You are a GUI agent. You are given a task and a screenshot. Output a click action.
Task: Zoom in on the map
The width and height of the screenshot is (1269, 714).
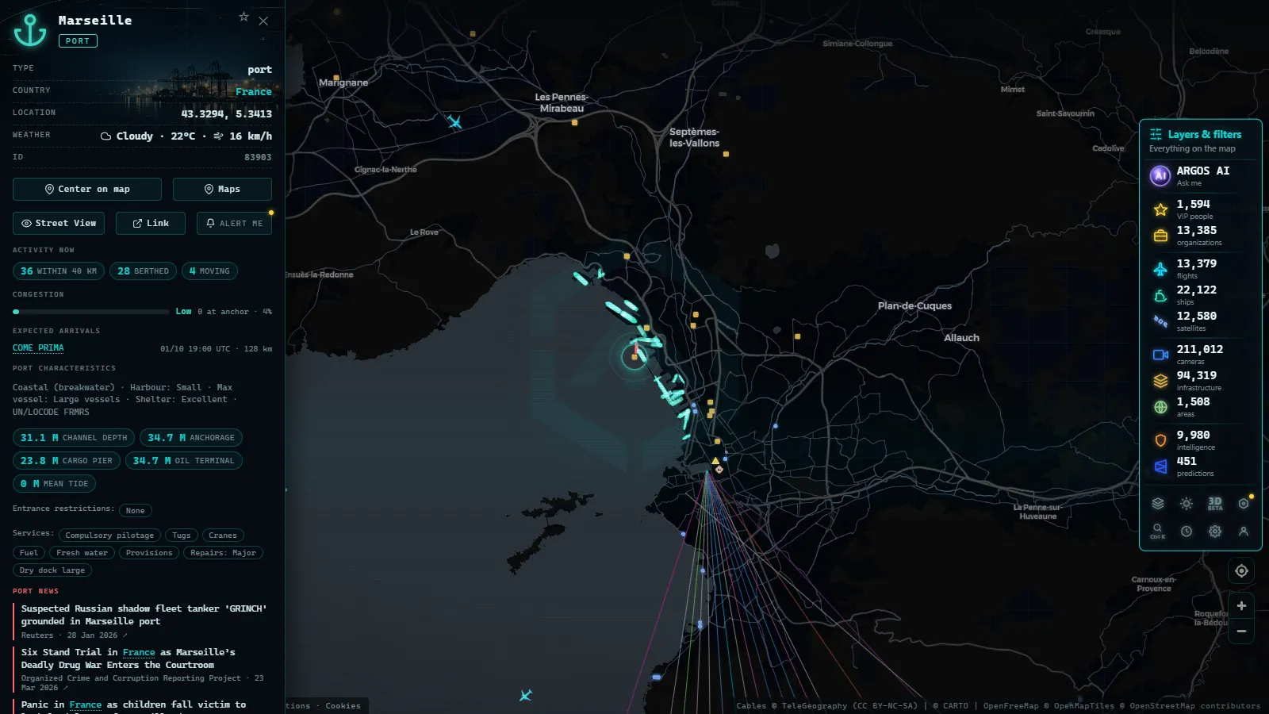click(1241, 605)
